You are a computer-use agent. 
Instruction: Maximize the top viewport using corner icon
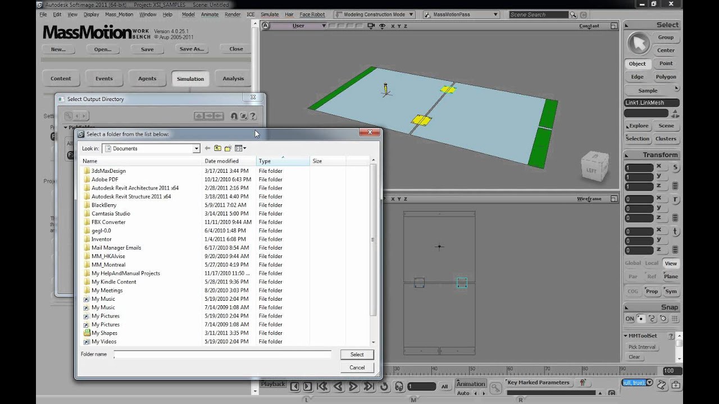point(614,26)
